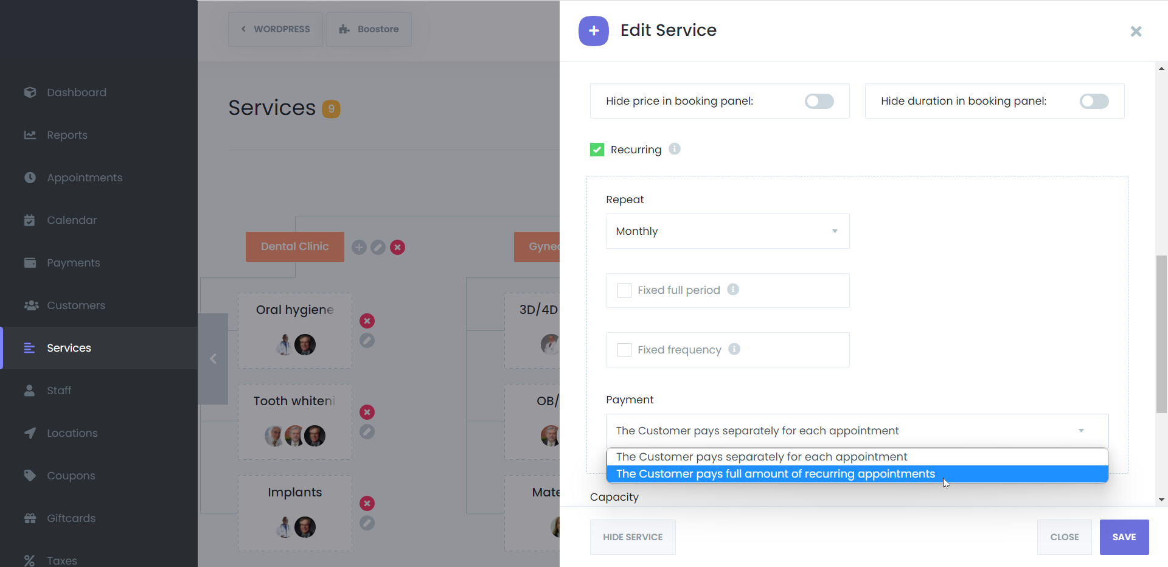Delete the Dental Clinic category
Screen dimensions: 1168x567
point(398,247)
